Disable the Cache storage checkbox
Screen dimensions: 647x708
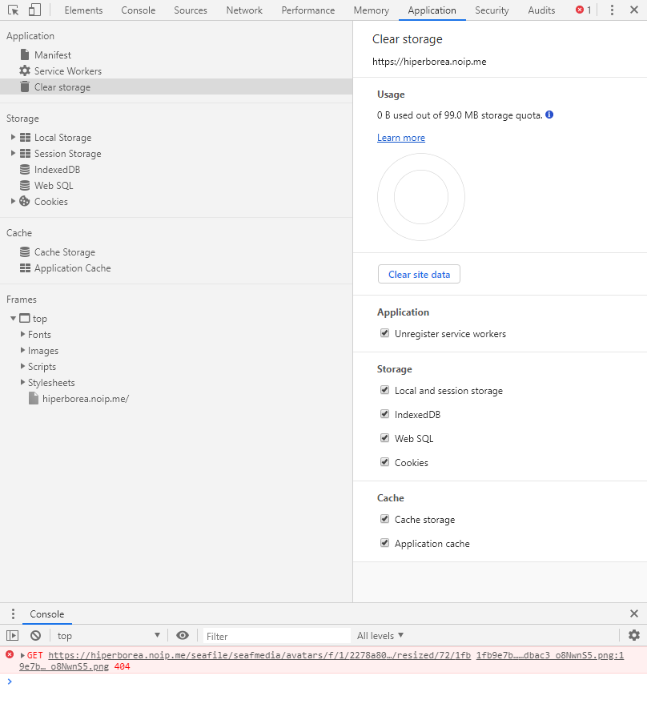(x=385, y=520)
